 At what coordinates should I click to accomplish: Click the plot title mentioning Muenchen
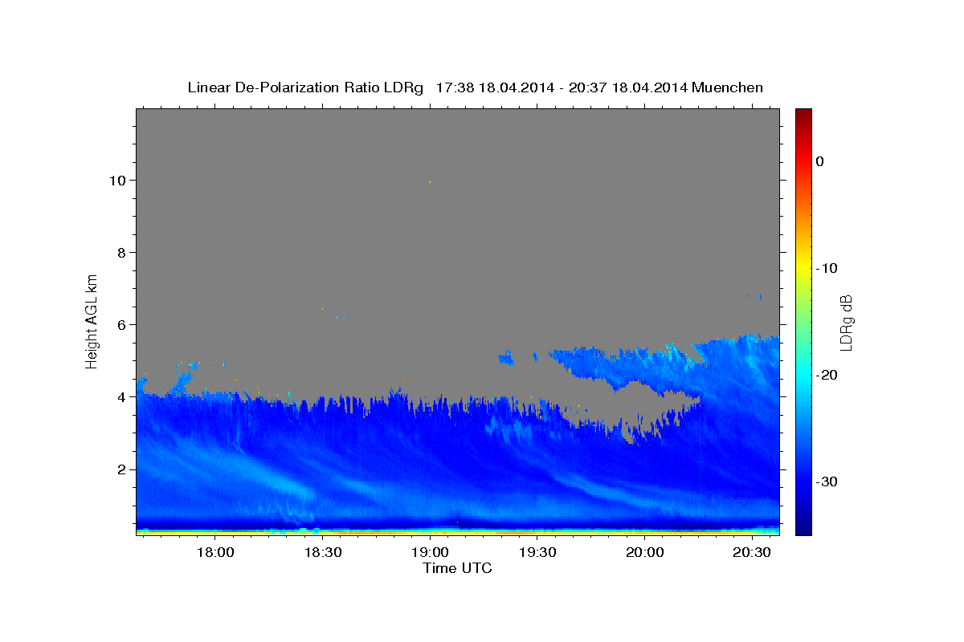point(475,87)
